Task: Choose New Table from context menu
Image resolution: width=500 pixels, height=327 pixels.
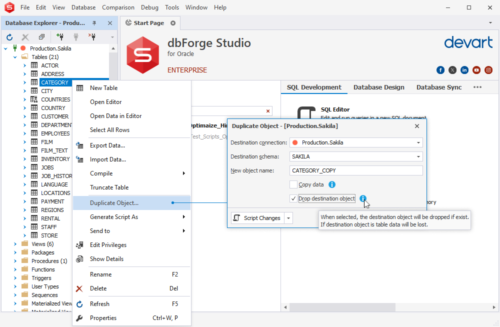Action: point(131,88)
